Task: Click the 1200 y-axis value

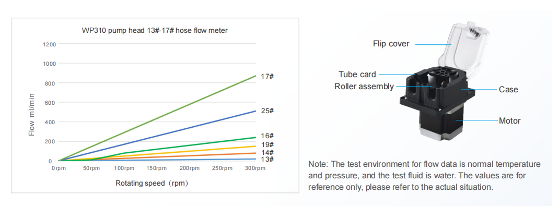Action: [50, 44]
